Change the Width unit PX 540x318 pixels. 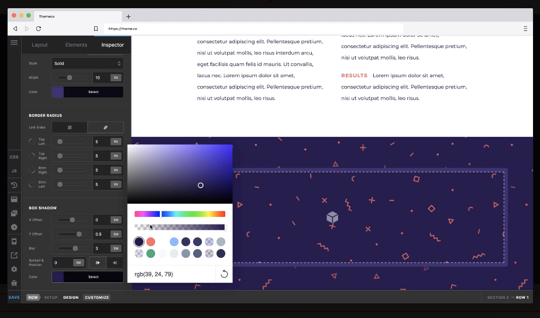click(116, 78)
